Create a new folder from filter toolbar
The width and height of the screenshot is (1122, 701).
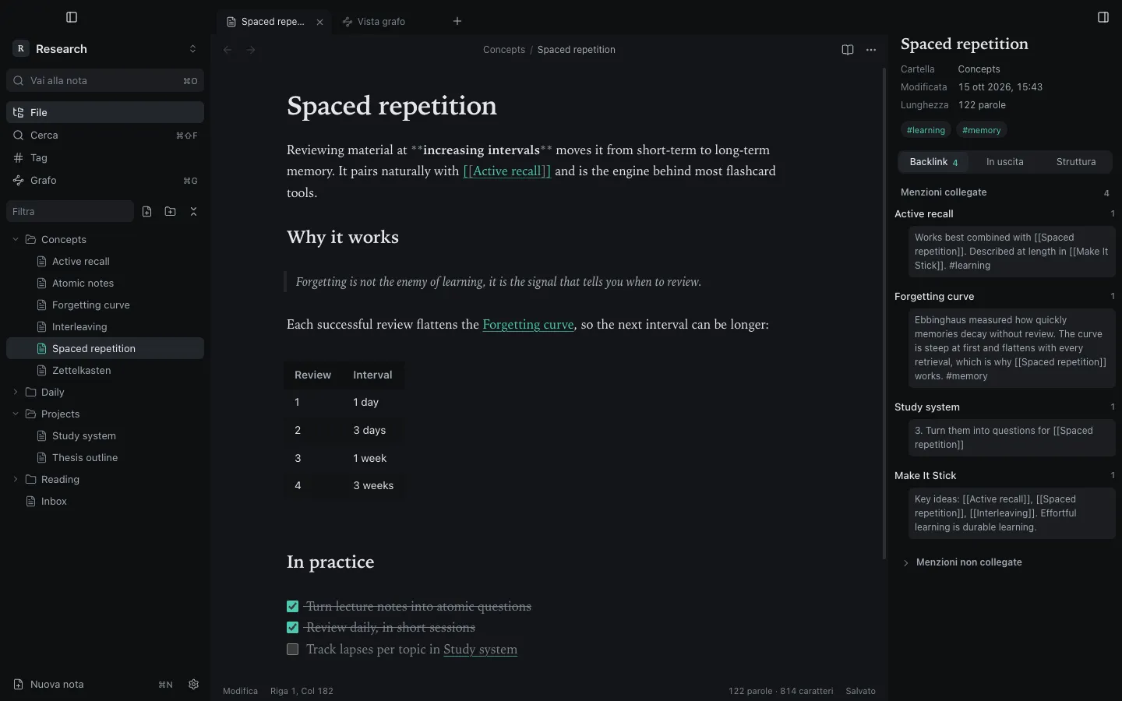170,211
